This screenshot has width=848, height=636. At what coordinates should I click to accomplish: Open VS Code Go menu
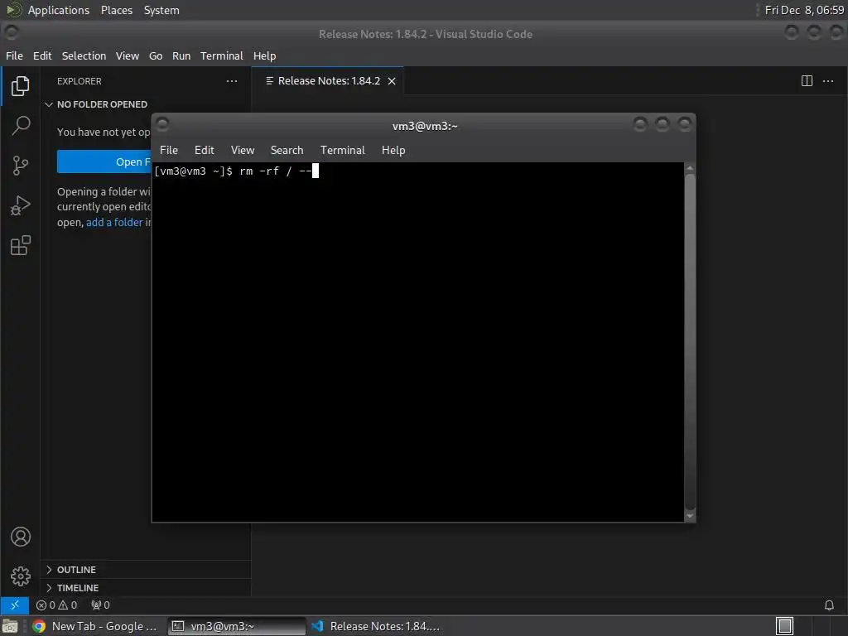(x=156, y=55)
